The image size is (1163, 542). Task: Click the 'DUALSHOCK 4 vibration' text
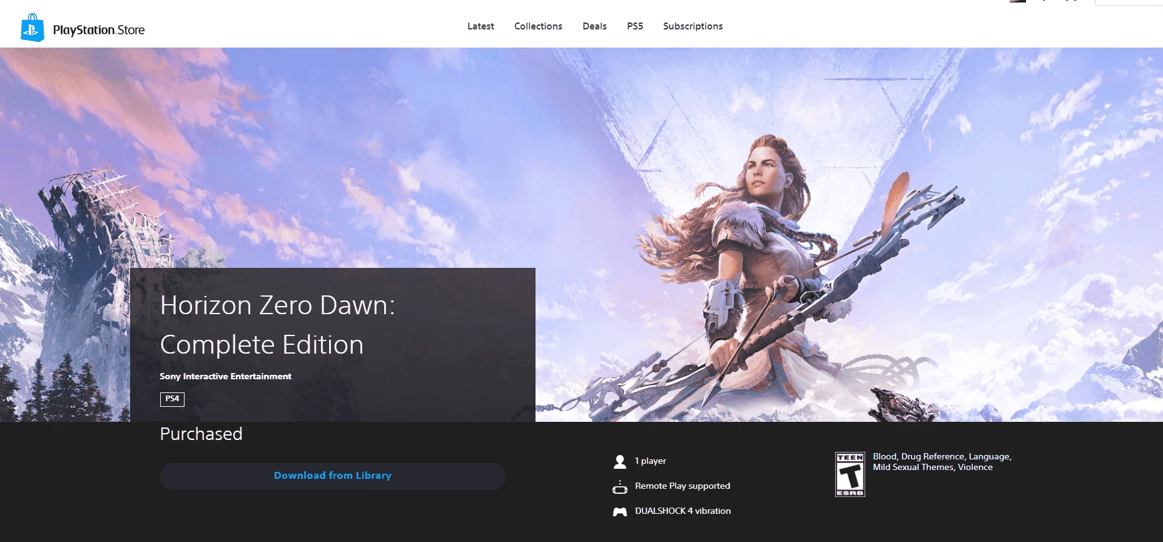[683, 511]
